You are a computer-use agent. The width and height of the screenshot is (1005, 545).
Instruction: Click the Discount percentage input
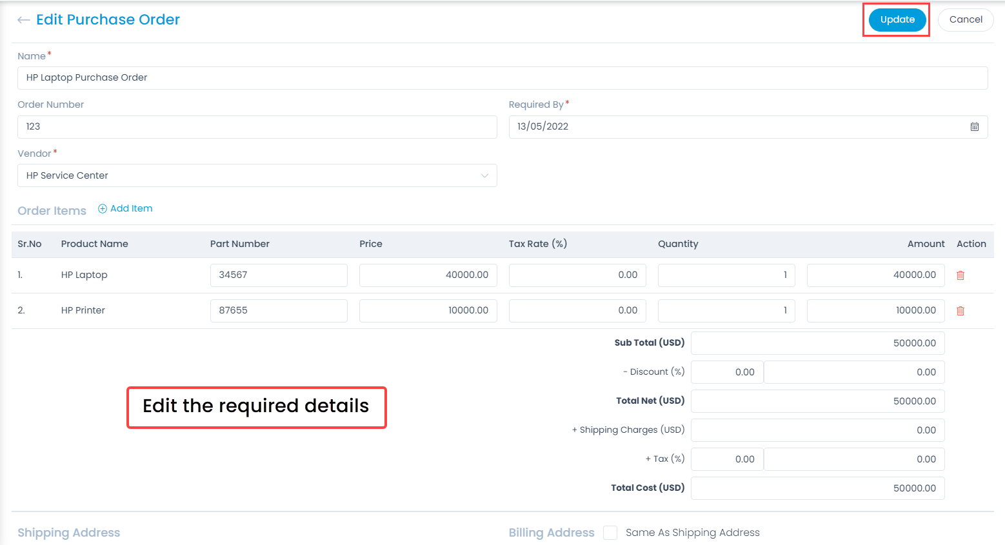(726, 372)
